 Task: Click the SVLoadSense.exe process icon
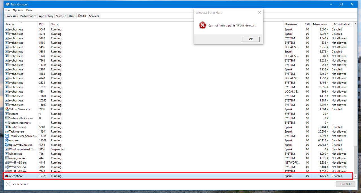[x=7, y=109]
